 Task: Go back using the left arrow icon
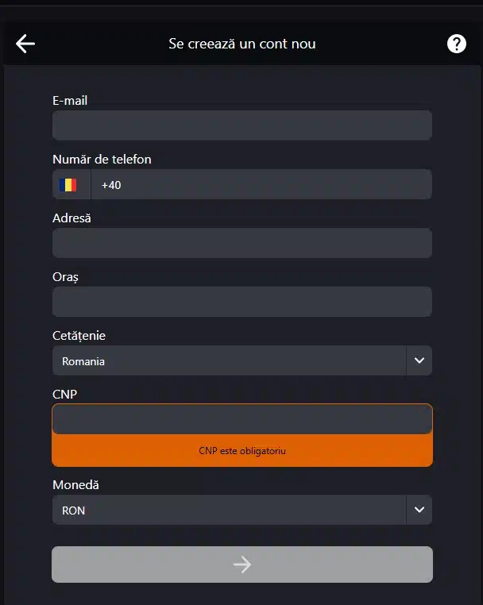tap(25, 44)
